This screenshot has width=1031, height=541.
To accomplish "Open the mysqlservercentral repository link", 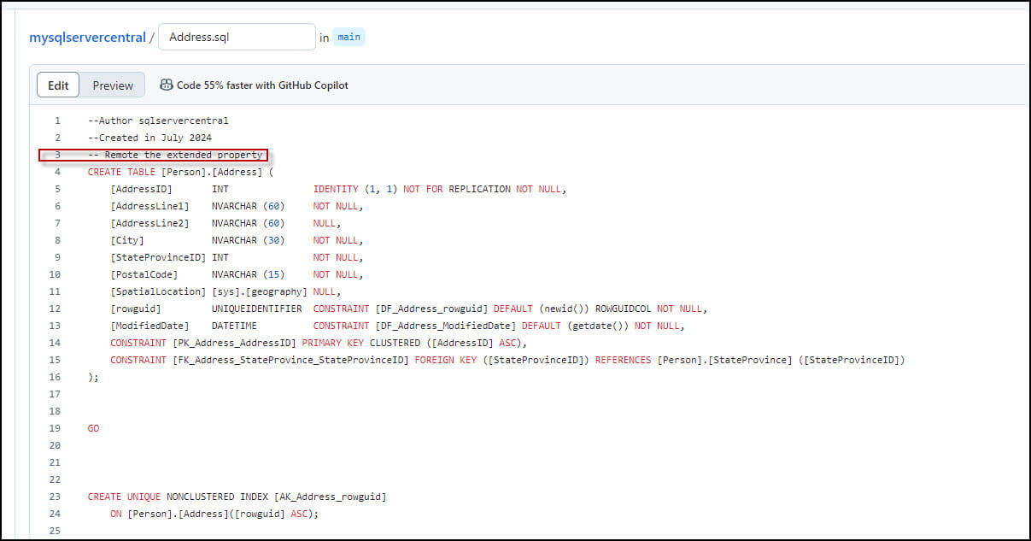I will 87,38.
